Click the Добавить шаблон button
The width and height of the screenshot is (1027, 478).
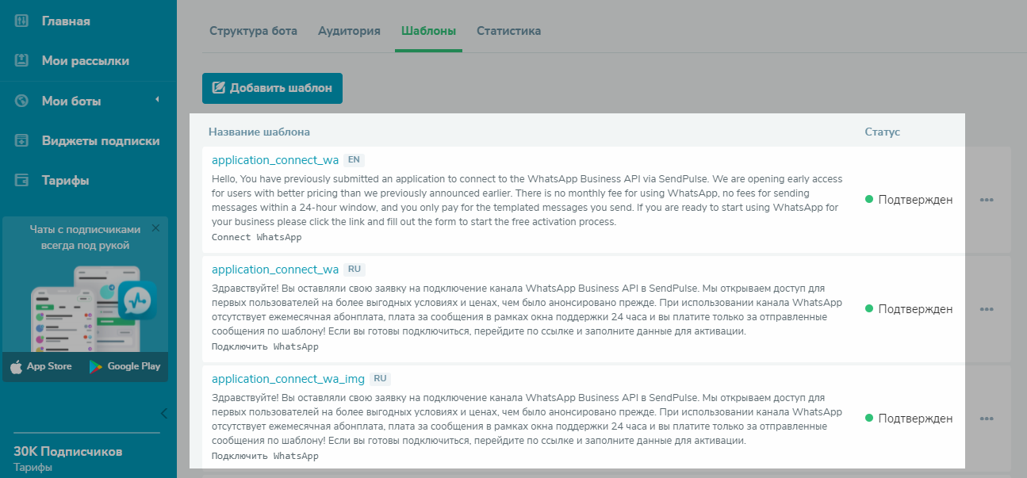click(272, 88)
